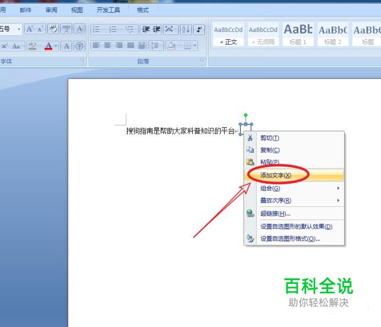This screenshot has height=327, width=381.
Task: Click Decrease Indent icon
Action: tap(146, 30)
